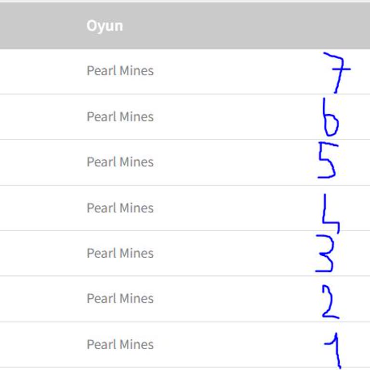This screenshot has height=370, width=370.
Task: Click the blue handwritten number 7
Action: pyautogui.click(x=336, y=71)
